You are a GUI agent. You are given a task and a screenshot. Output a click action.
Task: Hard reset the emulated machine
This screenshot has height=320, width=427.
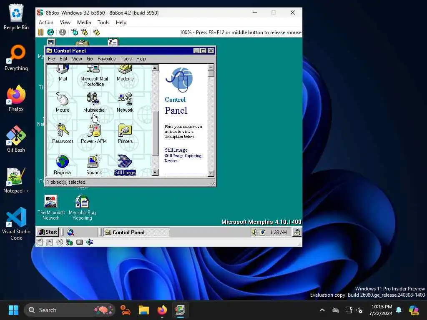(x=50, y=32)
